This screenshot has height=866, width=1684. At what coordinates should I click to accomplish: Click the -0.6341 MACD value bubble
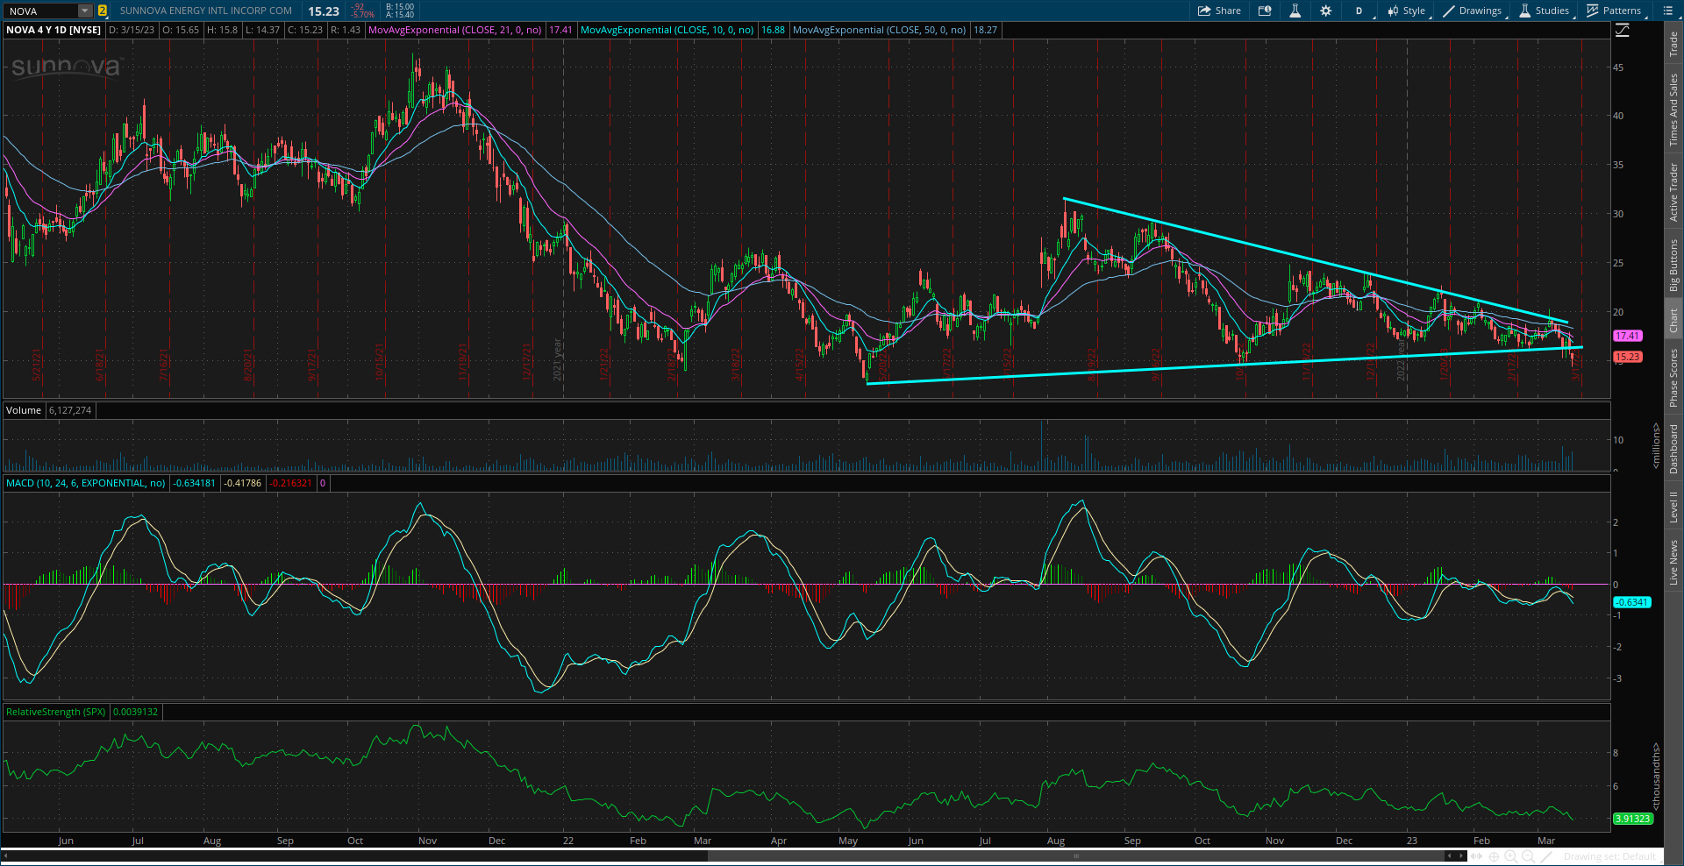[x=1631, y=602]
